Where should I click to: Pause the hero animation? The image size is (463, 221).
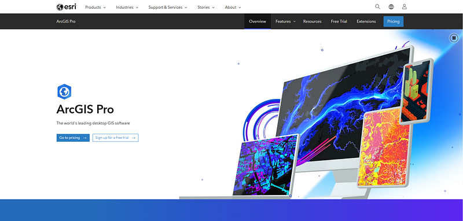click(454, 38)
